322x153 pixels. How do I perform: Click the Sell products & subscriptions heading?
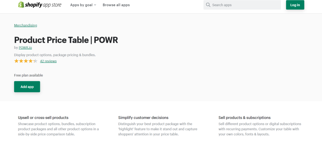(244, 118)
